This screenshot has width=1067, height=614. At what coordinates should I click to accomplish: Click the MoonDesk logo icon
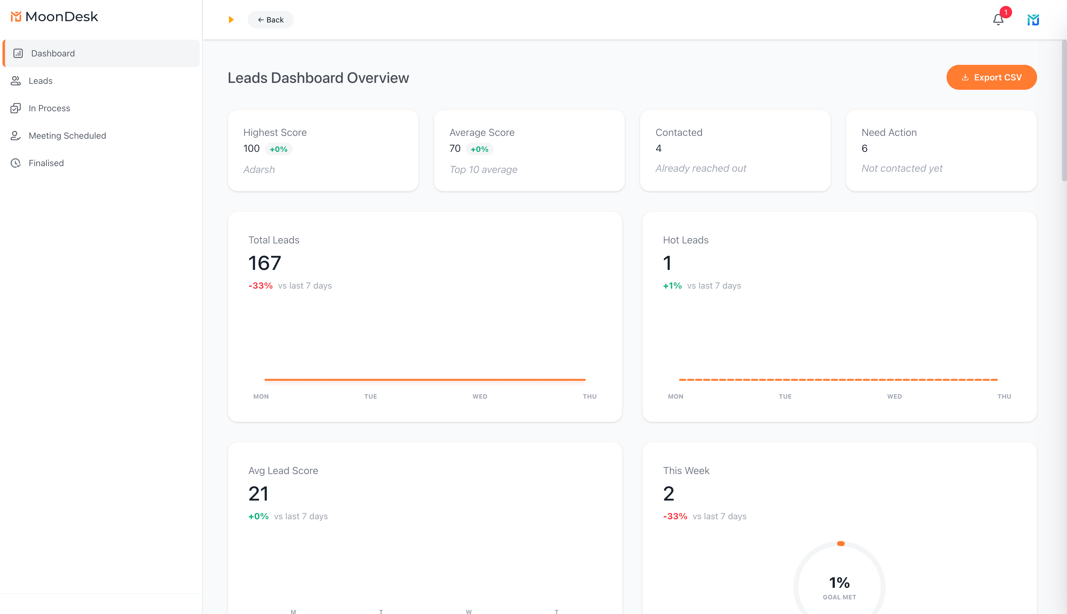(16, 17)
